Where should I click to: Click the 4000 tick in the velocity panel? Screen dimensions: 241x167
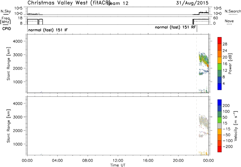[18, 103]
